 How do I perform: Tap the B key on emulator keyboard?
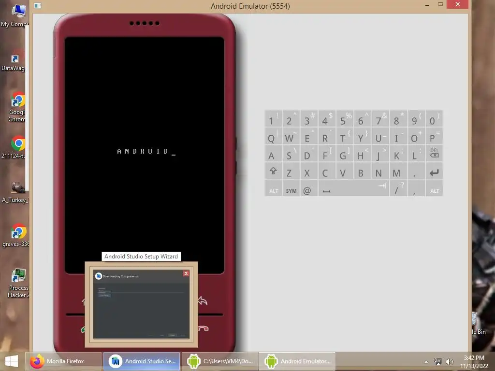[x=363, y=171]
